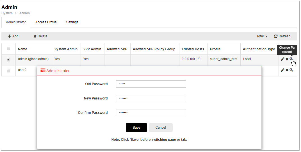Check the user2 row checkbox
This screenshot has width=301, height=152.
click(x=8, y=71)
